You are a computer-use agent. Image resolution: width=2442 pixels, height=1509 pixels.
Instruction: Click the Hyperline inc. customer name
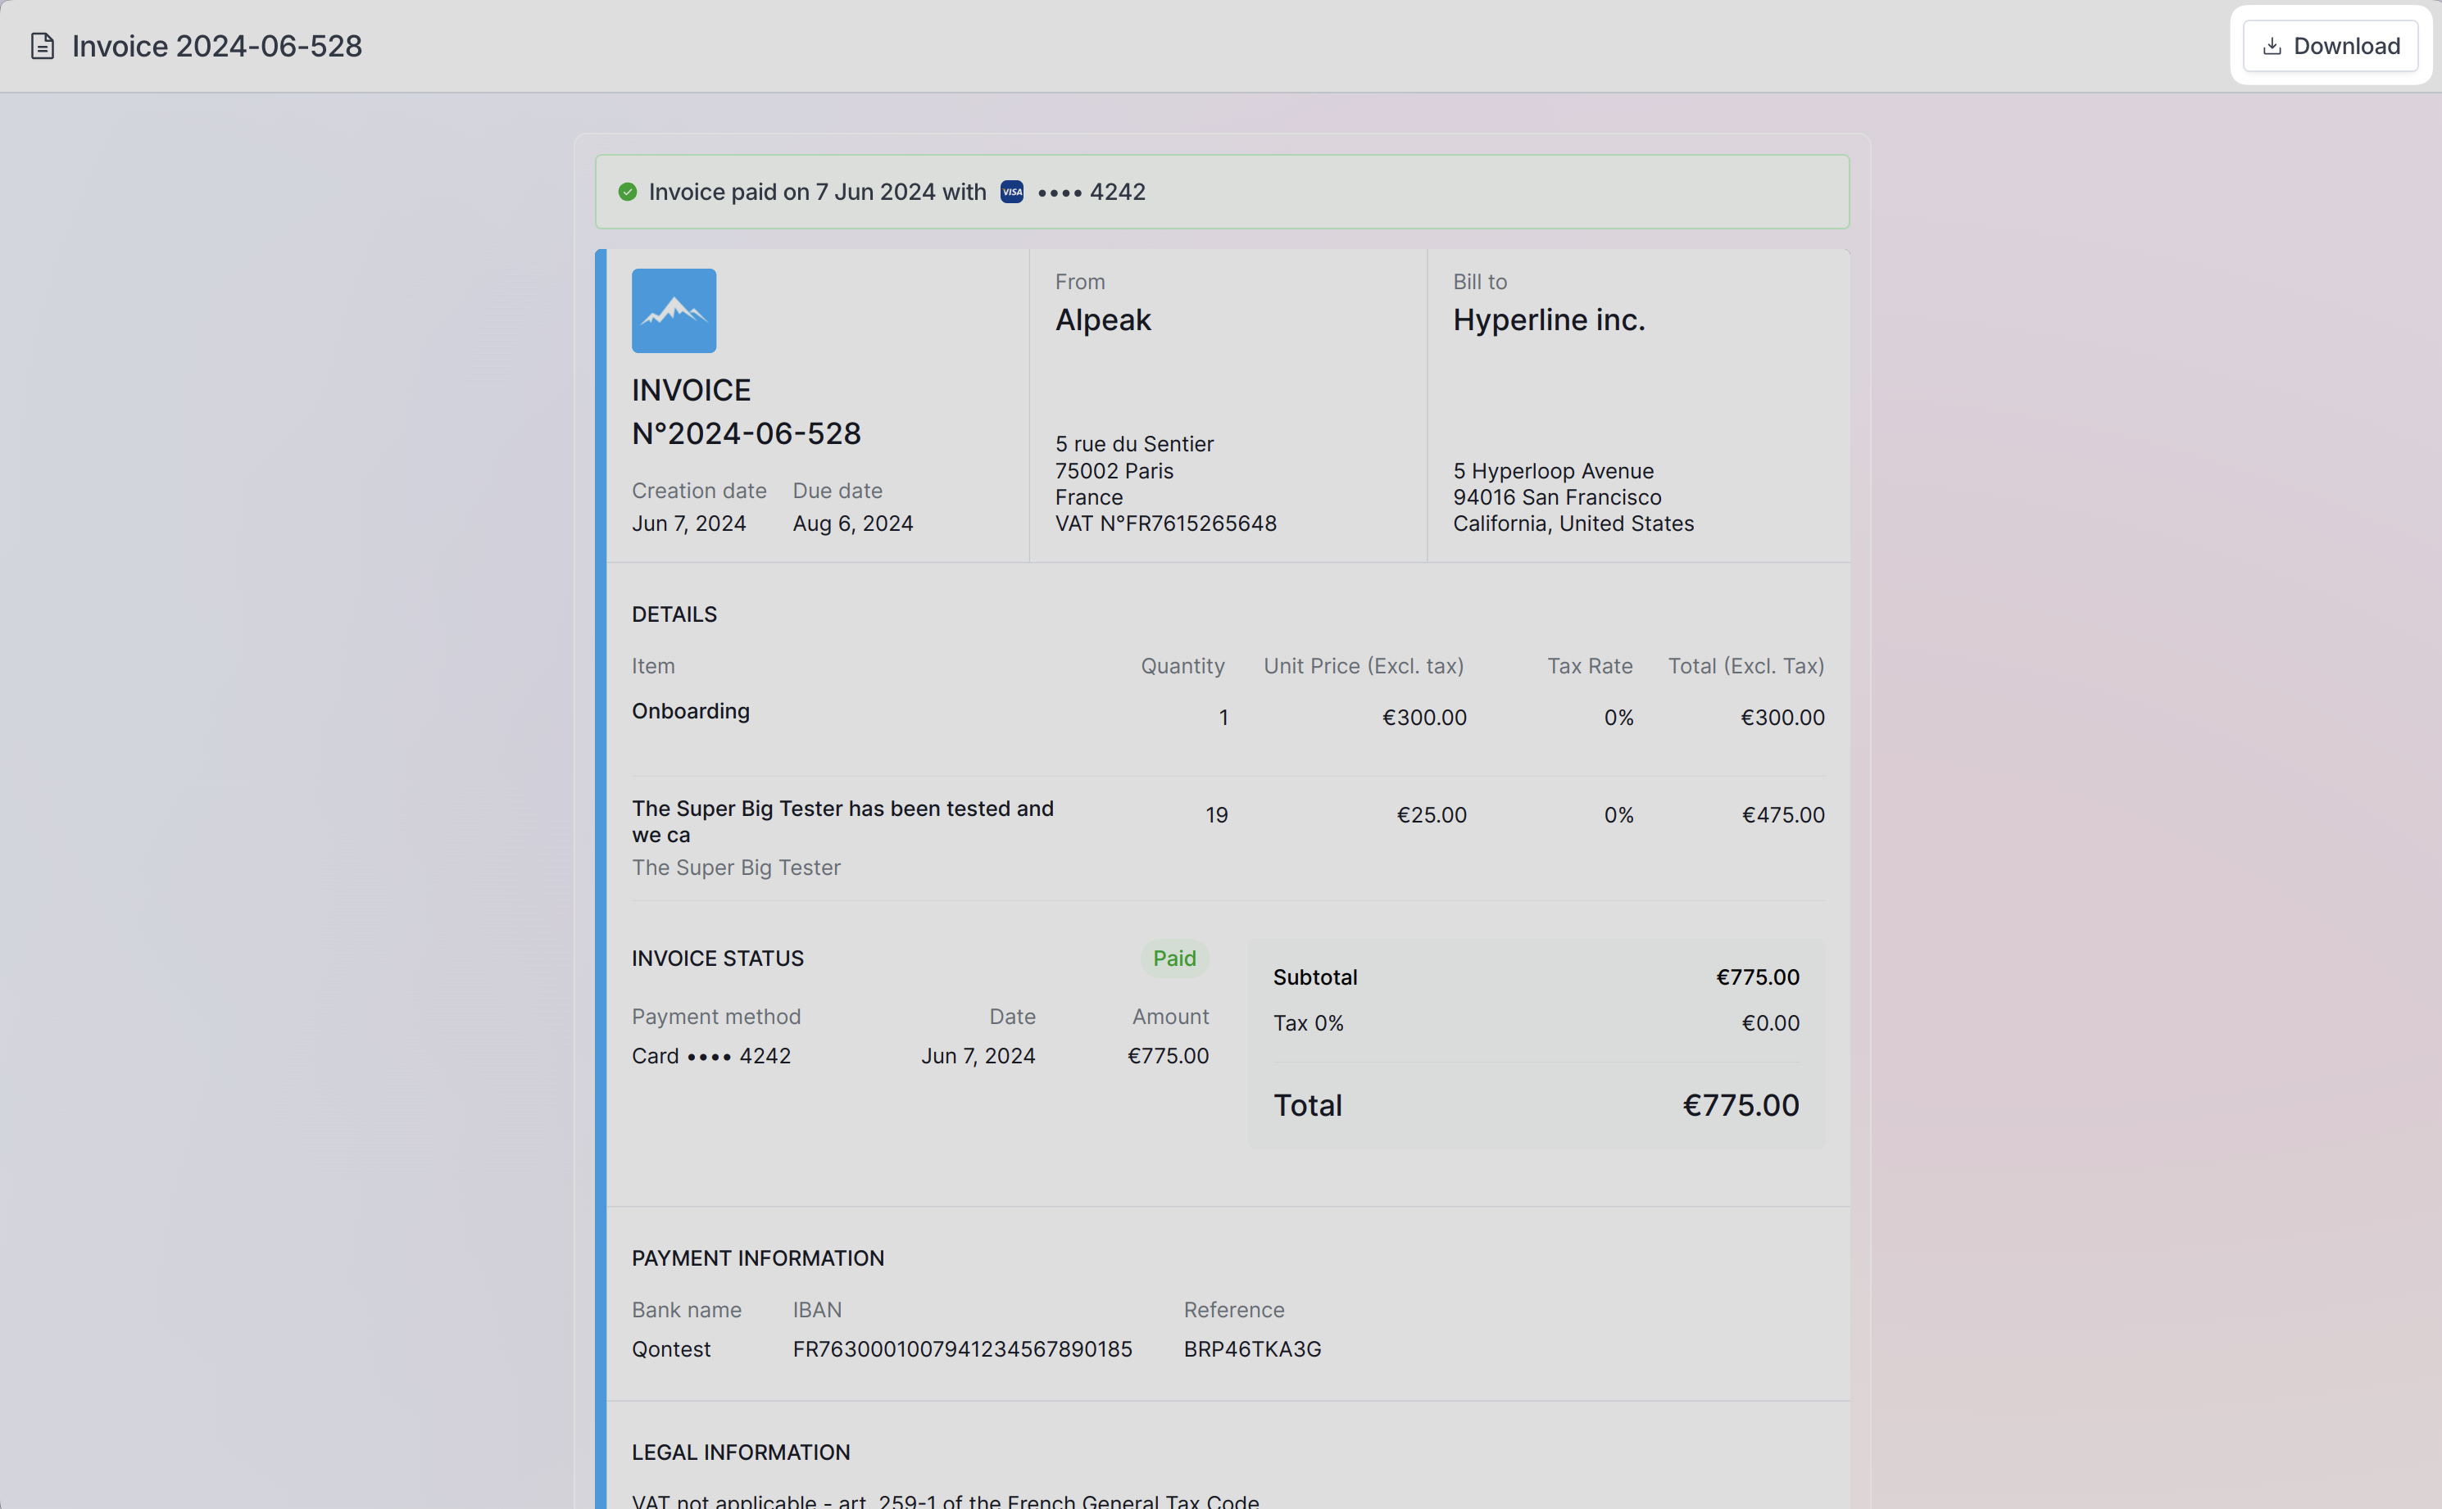click(1549, 319)
